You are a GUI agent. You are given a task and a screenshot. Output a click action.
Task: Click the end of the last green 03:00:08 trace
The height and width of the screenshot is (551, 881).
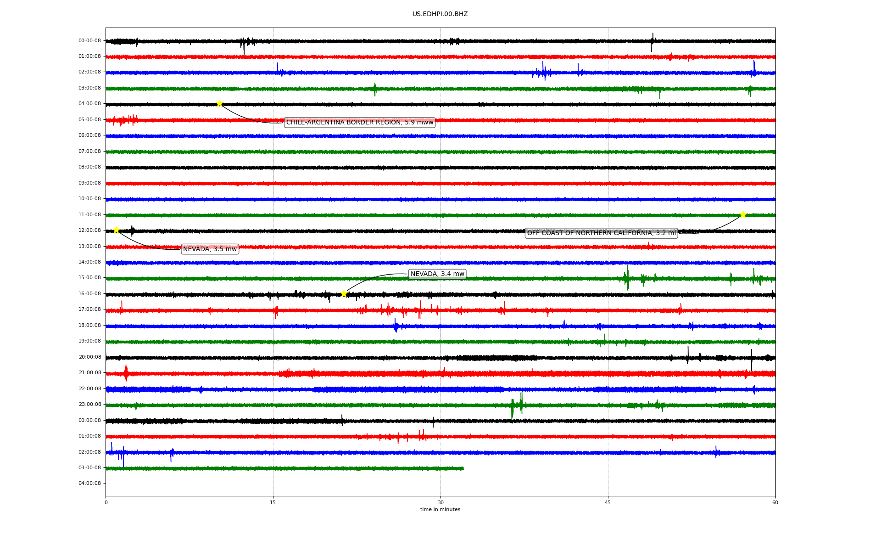click(x=463, y=468)
